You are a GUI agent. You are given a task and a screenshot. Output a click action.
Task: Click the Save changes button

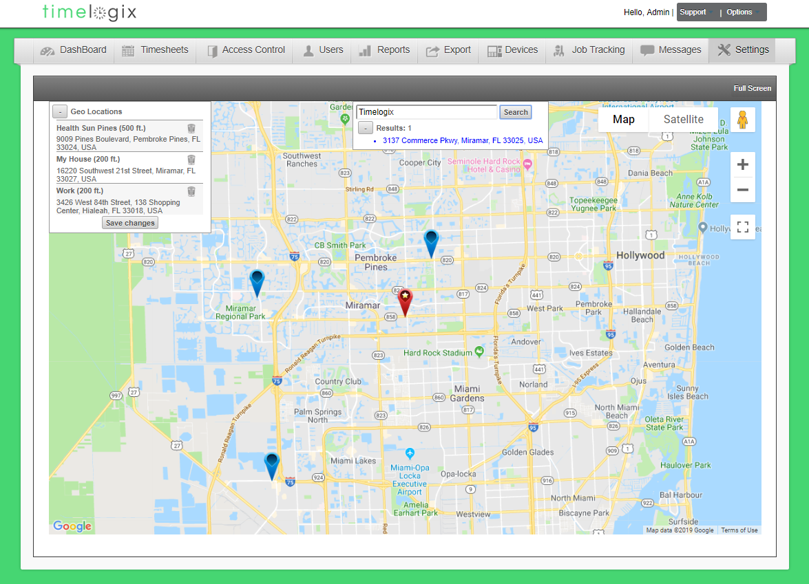coord(130,223)
